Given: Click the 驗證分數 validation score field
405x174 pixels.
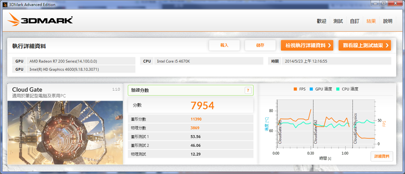Looking at the screenshot, I should pyautogui.click(x=191, y=90).
